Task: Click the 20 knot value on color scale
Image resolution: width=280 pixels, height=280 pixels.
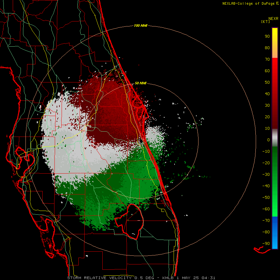Action: tap(267, 117)
